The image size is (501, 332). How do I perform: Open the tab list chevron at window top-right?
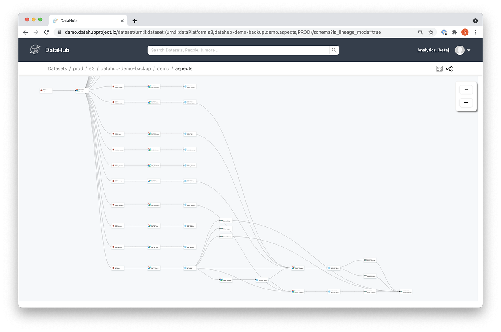click(475, 20)
